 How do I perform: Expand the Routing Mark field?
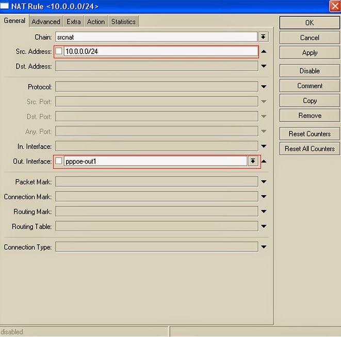(264, 212)
